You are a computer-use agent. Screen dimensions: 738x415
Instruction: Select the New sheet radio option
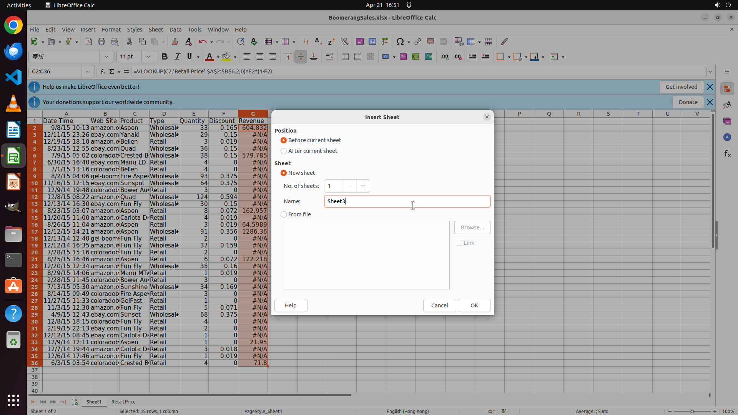tap(284, 173)
